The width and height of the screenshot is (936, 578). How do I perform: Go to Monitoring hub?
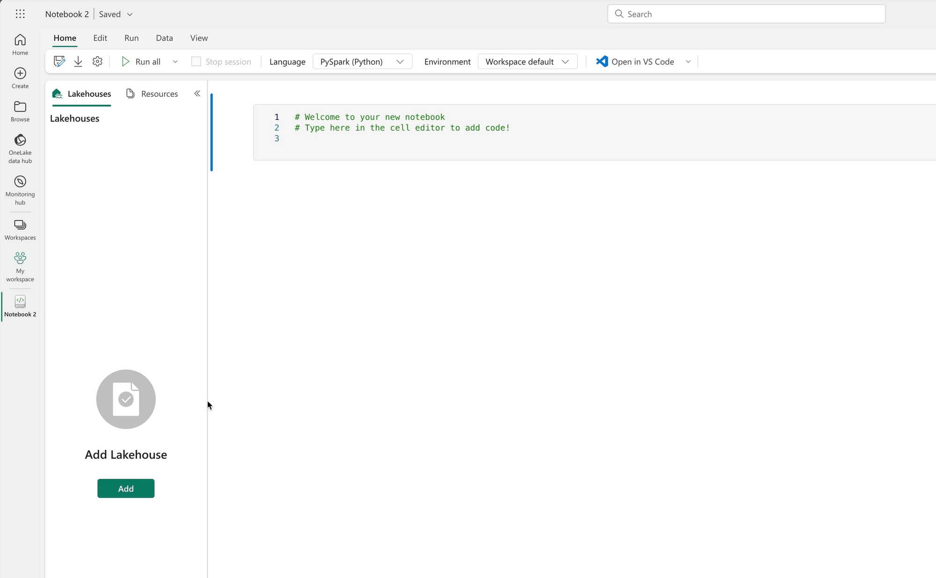20,190
